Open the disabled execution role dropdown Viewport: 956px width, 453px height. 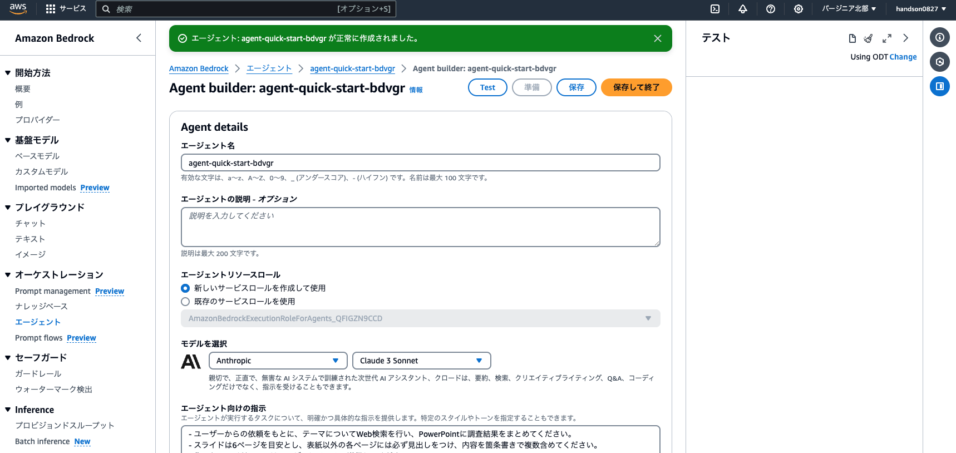tap(421, 318)
